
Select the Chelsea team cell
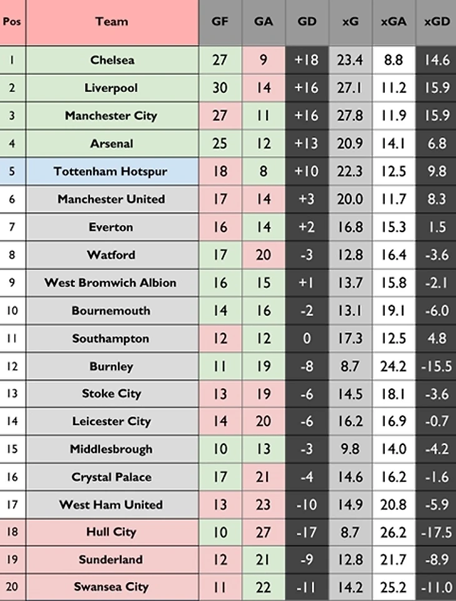point(112,61)
